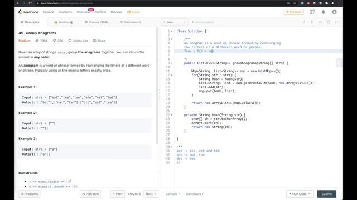The height and width of the screenshot is (200, 357).
Task: Collapse groupAnagrams fold at line 9
Action: (x=171, y=63)
